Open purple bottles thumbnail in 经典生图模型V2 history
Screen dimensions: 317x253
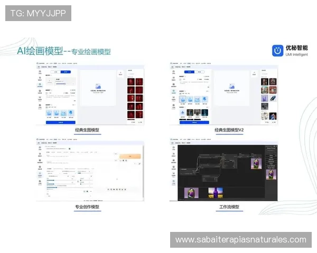[265, 98]
